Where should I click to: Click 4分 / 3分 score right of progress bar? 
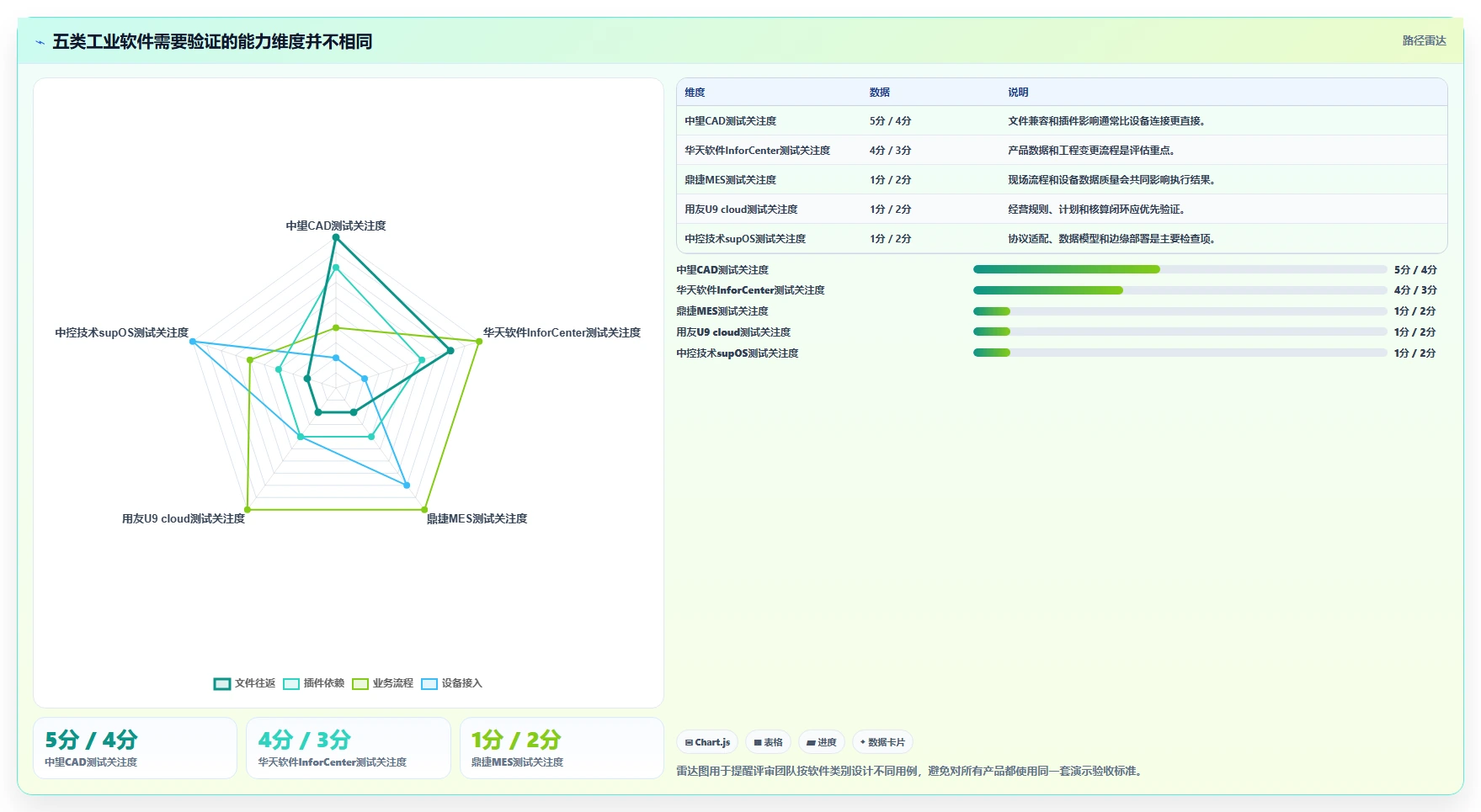[x=1415, y=290]
